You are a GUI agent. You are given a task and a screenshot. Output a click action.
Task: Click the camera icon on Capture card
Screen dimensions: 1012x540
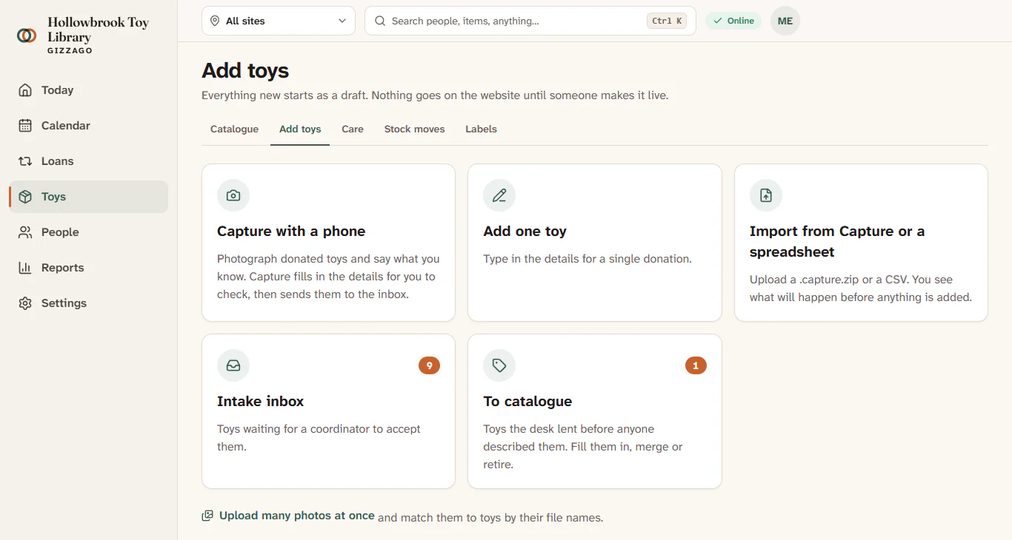[233, 195]
